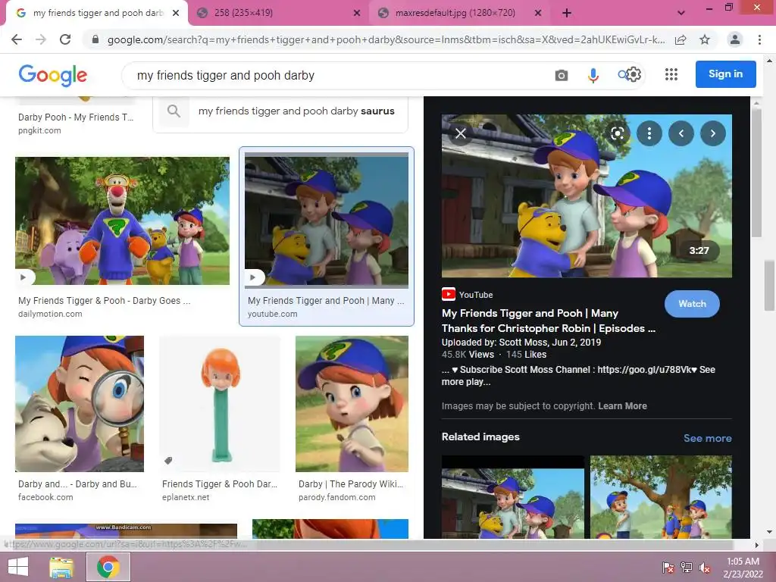Go back to the previous page
The height and width of the screenshot is (582, 776).
pos(17,39)
